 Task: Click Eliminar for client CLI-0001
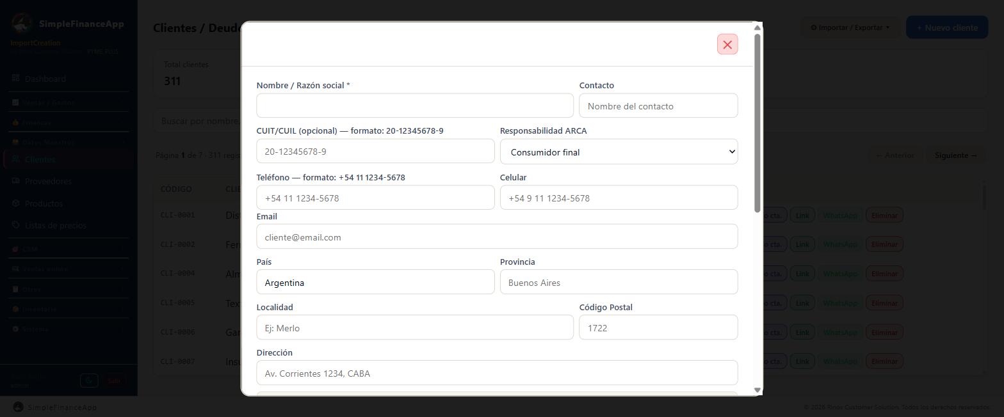pyautogui.click(x=884, y=216)
